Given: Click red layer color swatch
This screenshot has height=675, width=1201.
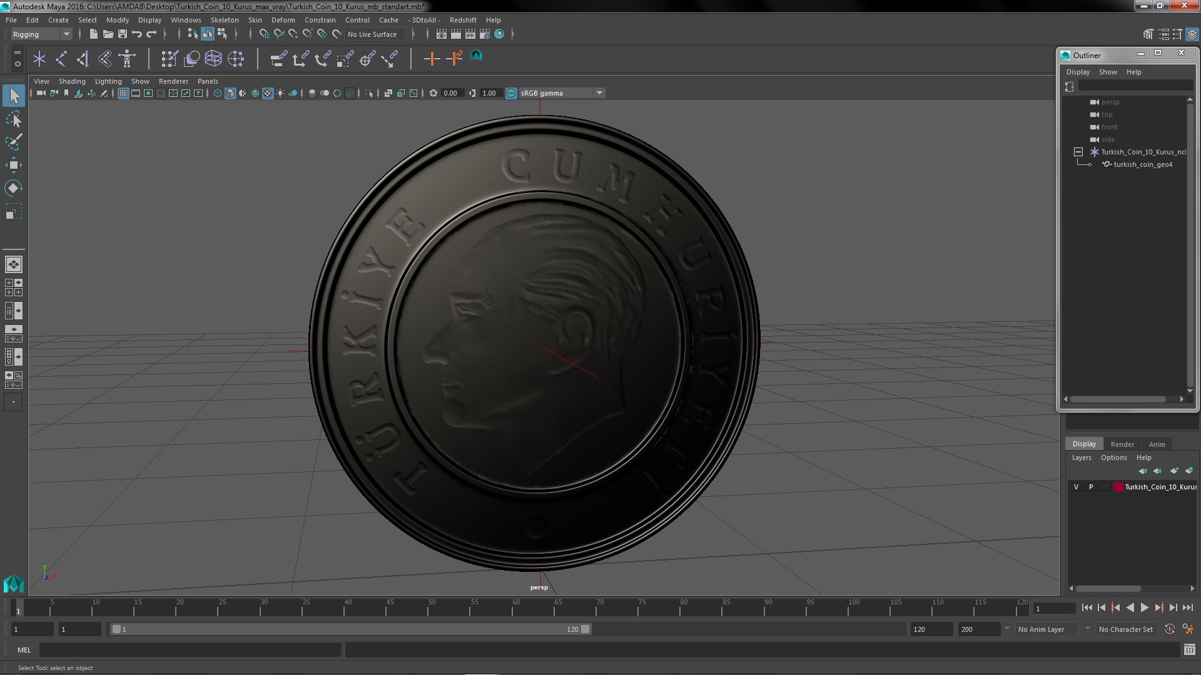Looking at the screenshot, I should click(1118, 487).
